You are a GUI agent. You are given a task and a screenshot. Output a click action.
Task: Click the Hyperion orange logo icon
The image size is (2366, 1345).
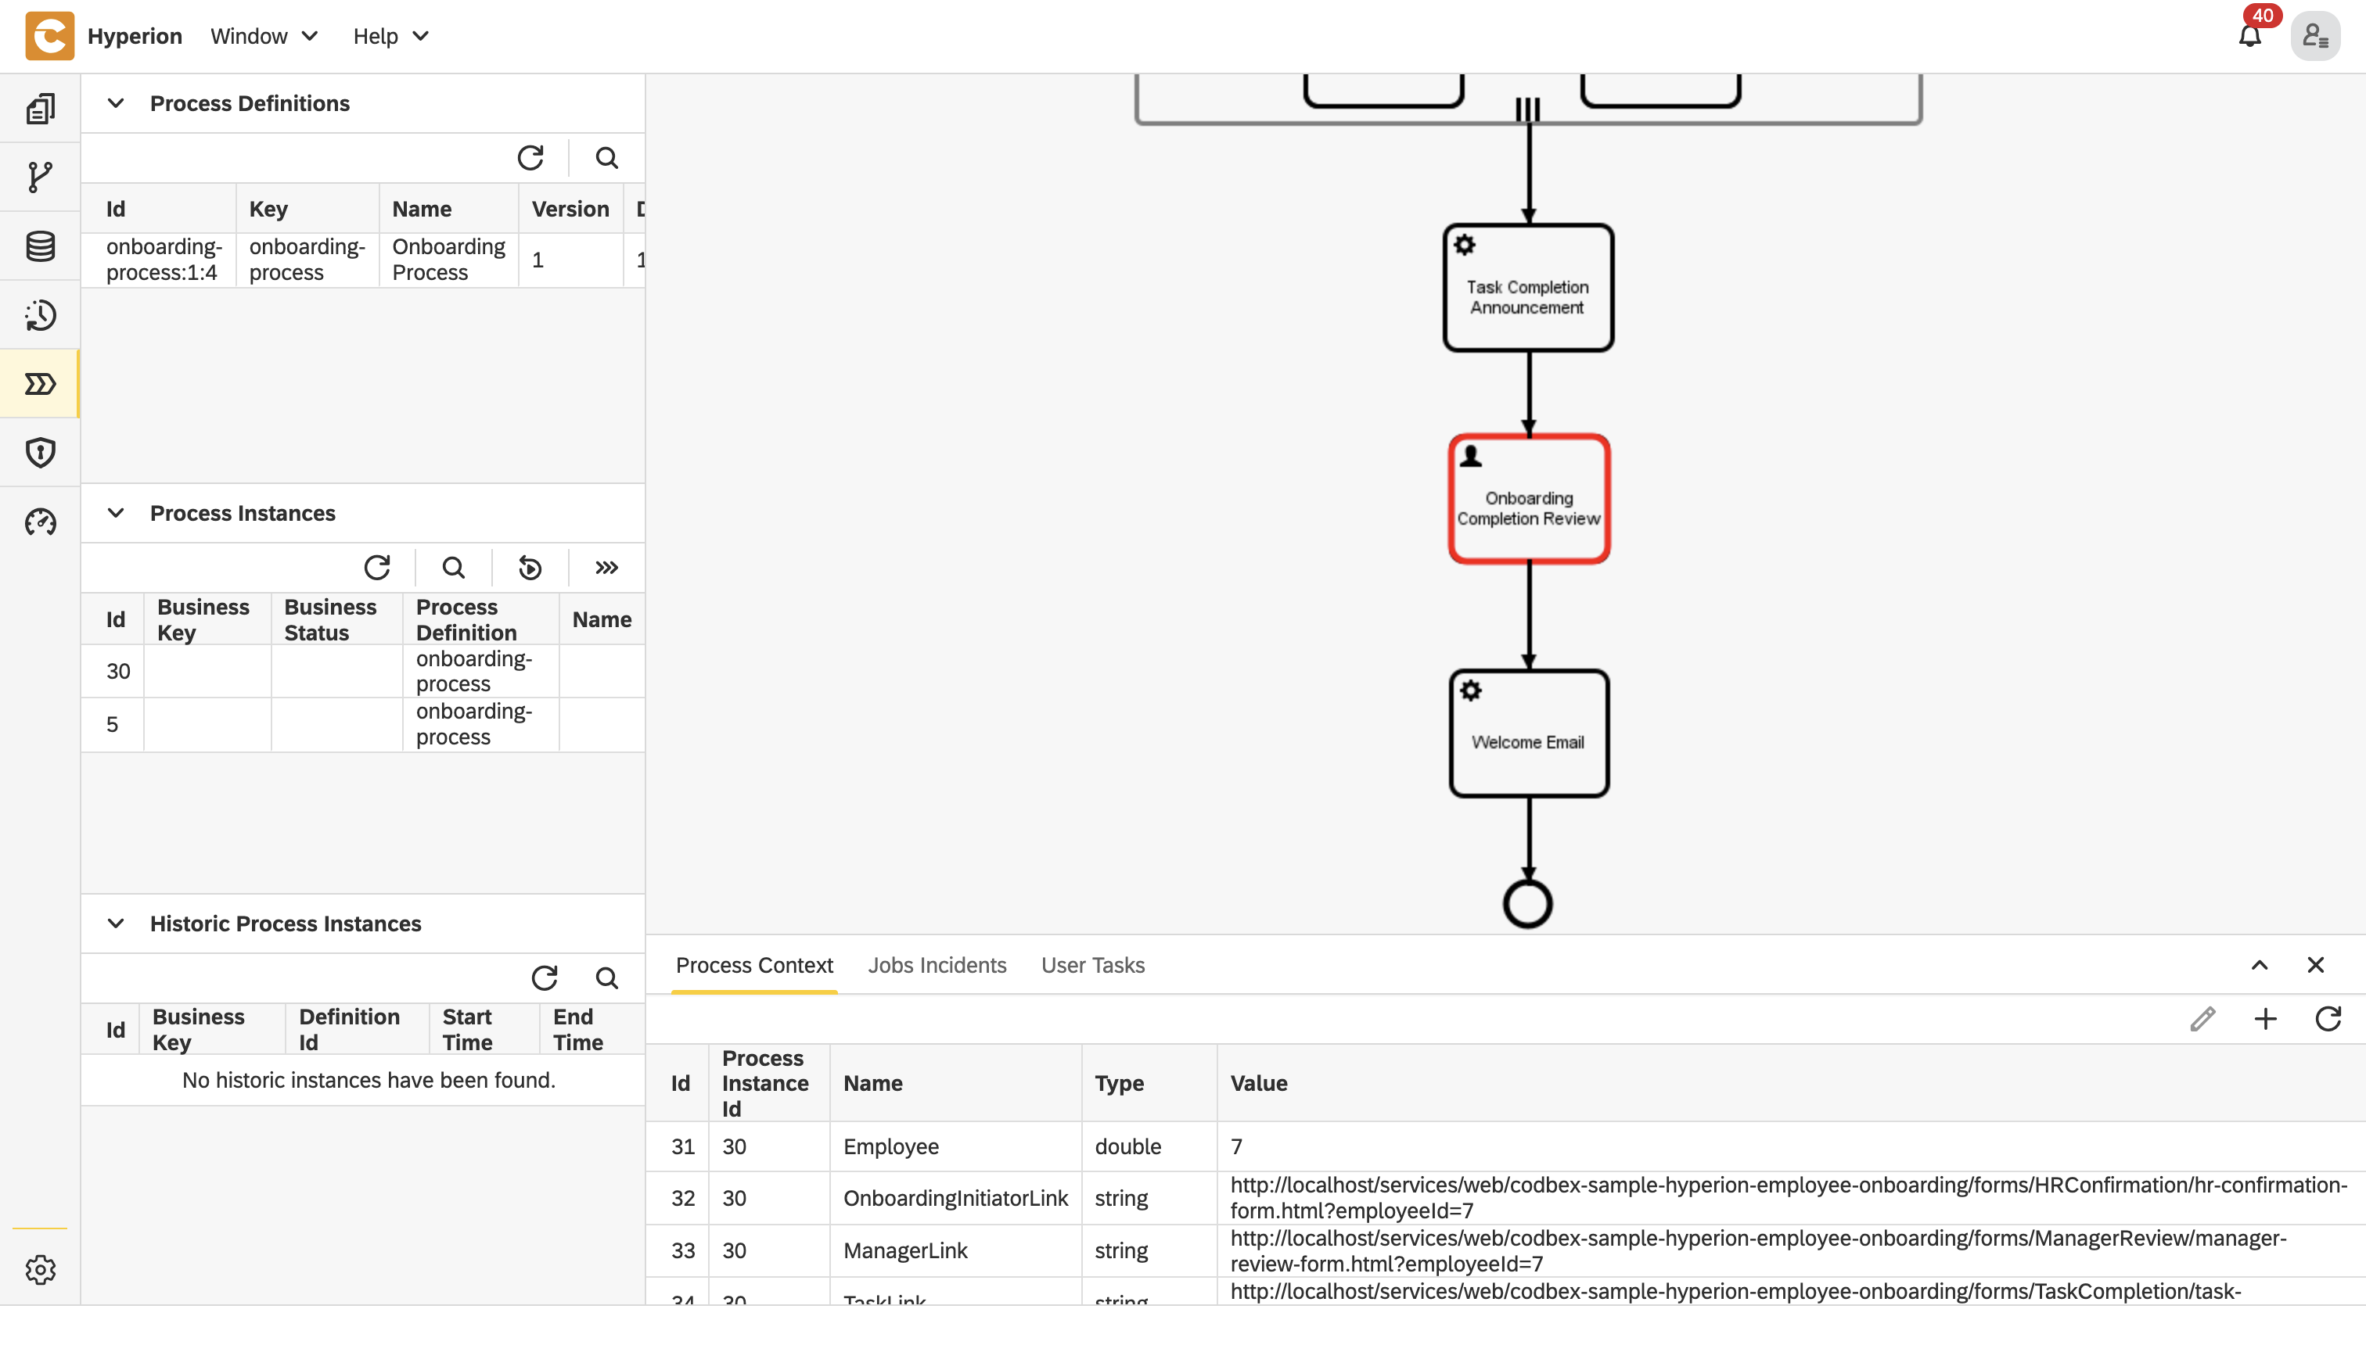tap(50, 36)
